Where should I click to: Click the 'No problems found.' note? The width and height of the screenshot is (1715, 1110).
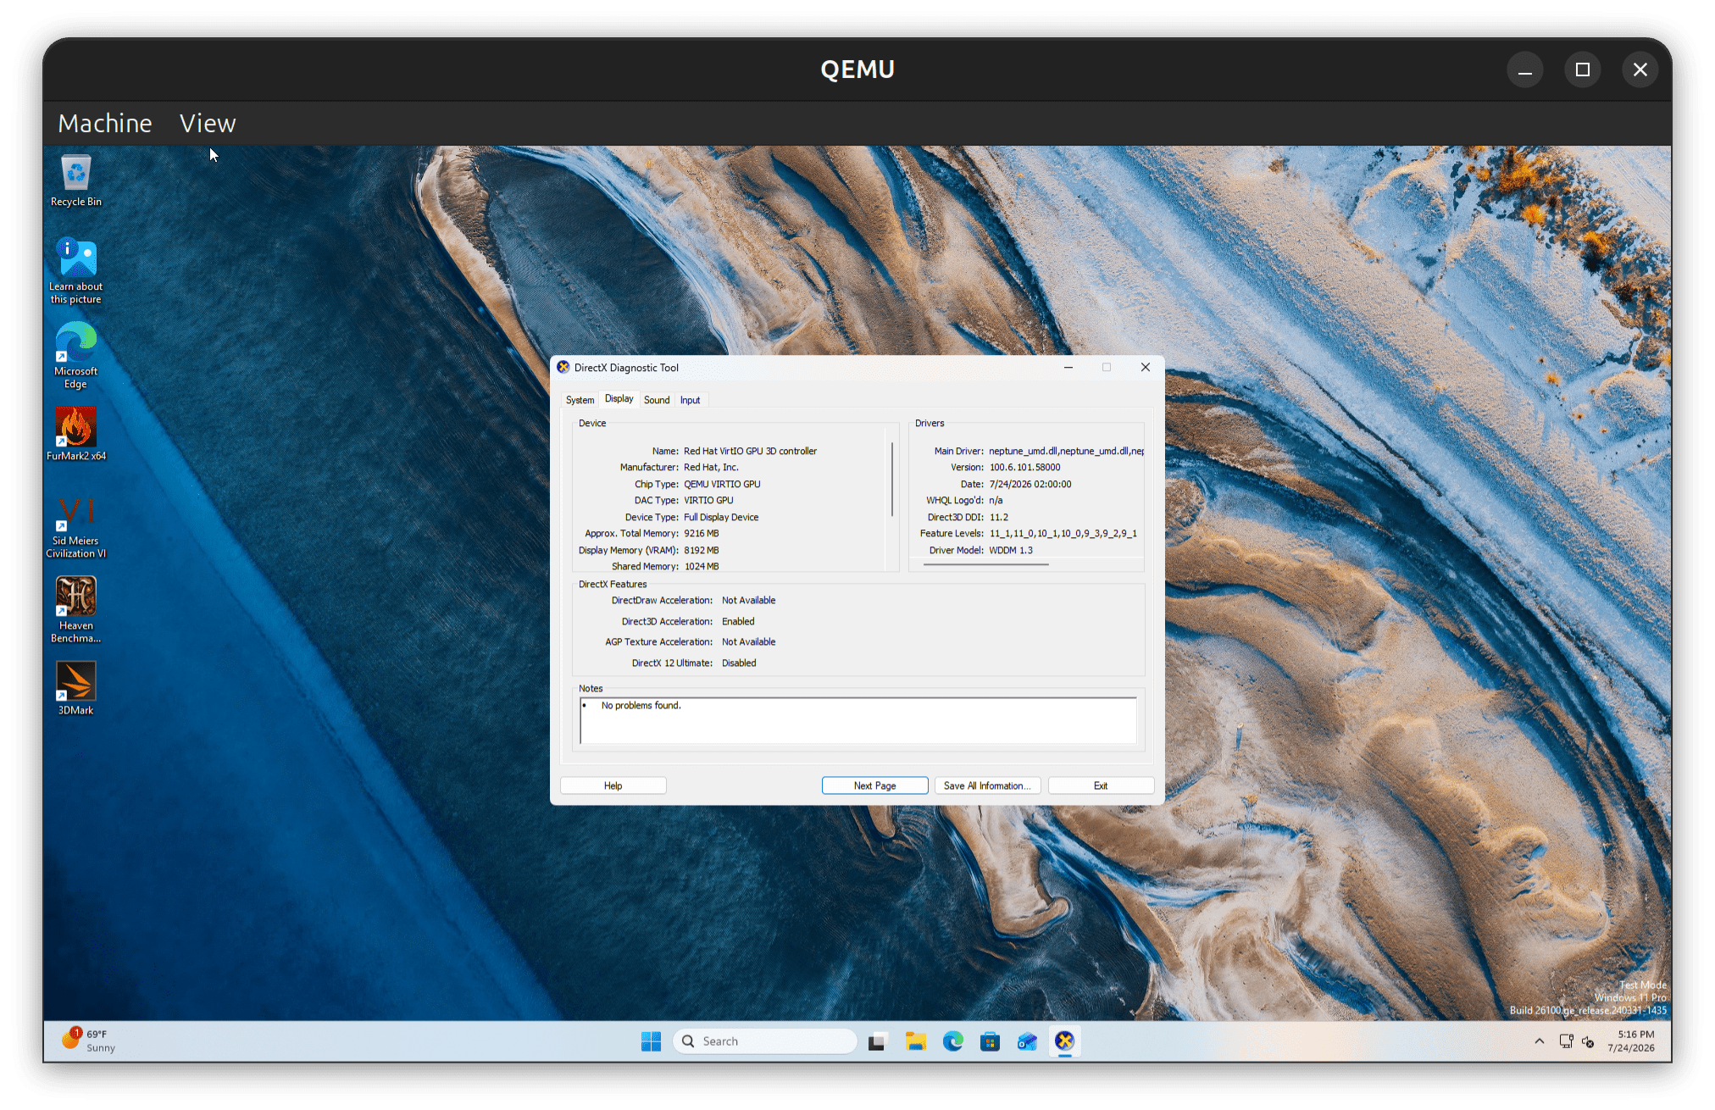(641, 705)
